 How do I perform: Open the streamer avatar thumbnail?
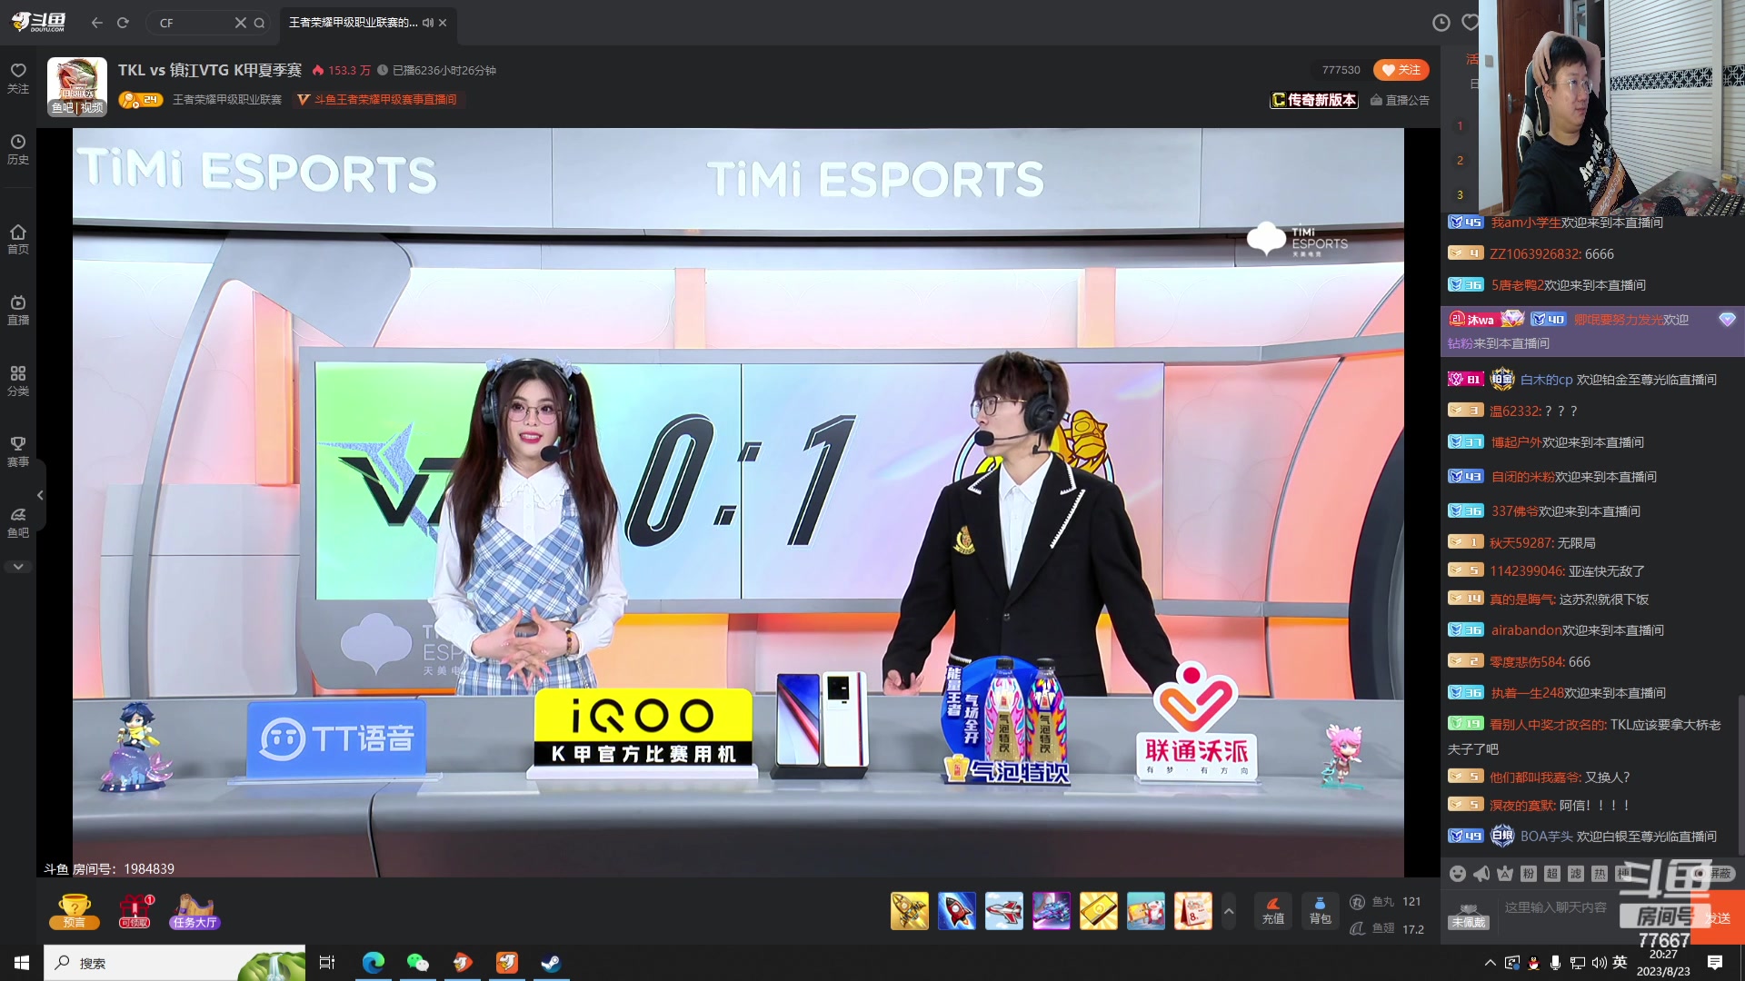[77, 87]
